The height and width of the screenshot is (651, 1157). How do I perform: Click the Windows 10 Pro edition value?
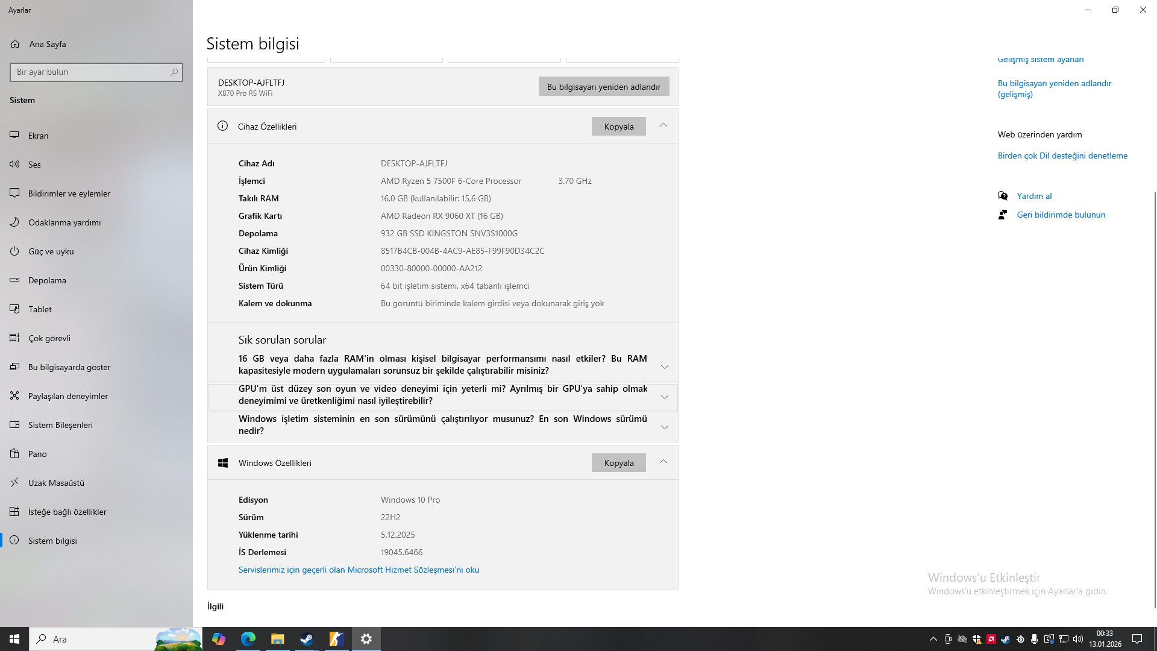coord(410,500)
